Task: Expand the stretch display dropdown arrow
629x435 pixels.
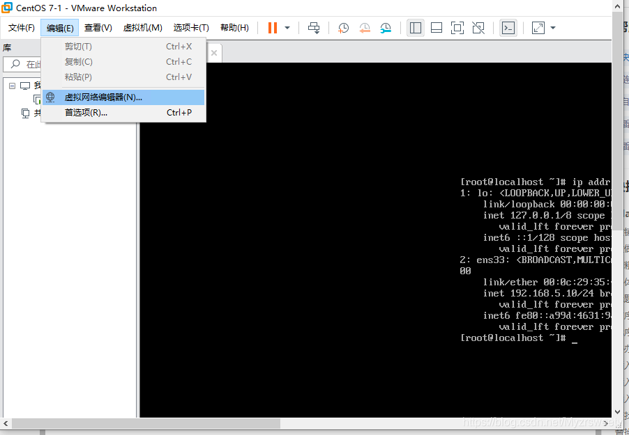Action: click(553, 28)
